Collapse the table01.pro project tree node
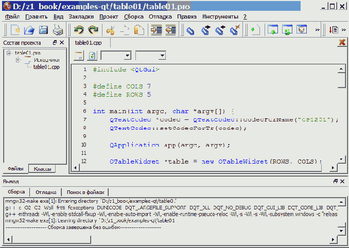The width and height of the screenshot is (349, 248). point(9,53)
